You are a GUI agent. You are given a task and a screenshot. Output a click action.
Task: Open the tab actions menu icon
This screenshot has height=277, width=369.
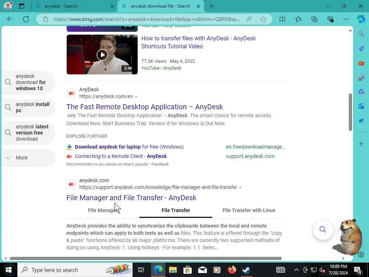(x=22, y=6)
